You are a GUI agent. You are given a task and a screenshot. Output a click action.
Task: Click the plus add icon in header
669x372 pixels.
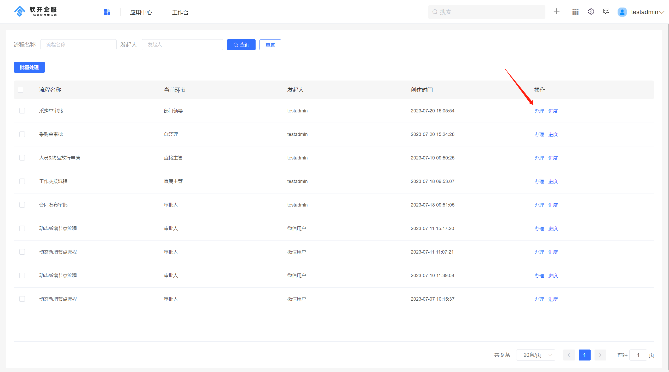coord(557,12)
